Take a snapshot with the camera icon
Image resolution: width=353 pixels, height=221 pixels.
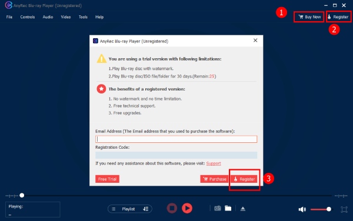218,209
